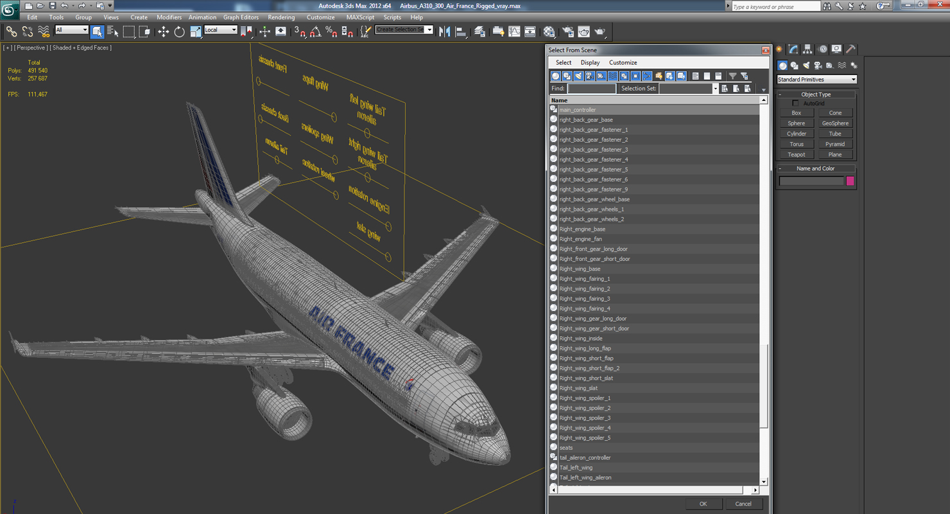The width and height of the screenshot is (950, 514).
Task: Click the Mirror tool icon
Action: pos(444,31)
